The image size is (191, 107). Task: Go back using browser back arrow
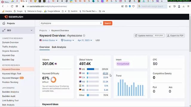3,6
